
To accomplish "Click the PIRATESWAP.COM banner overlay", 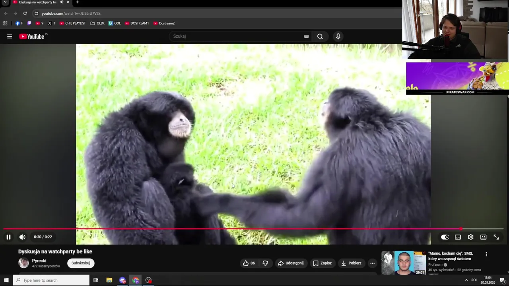I will [457, 78].
